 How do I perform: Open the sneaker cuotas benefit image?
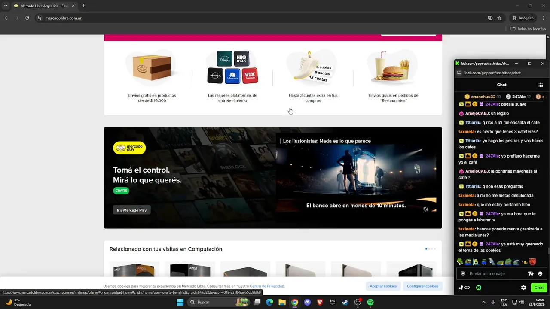click(x=312, y=67)
